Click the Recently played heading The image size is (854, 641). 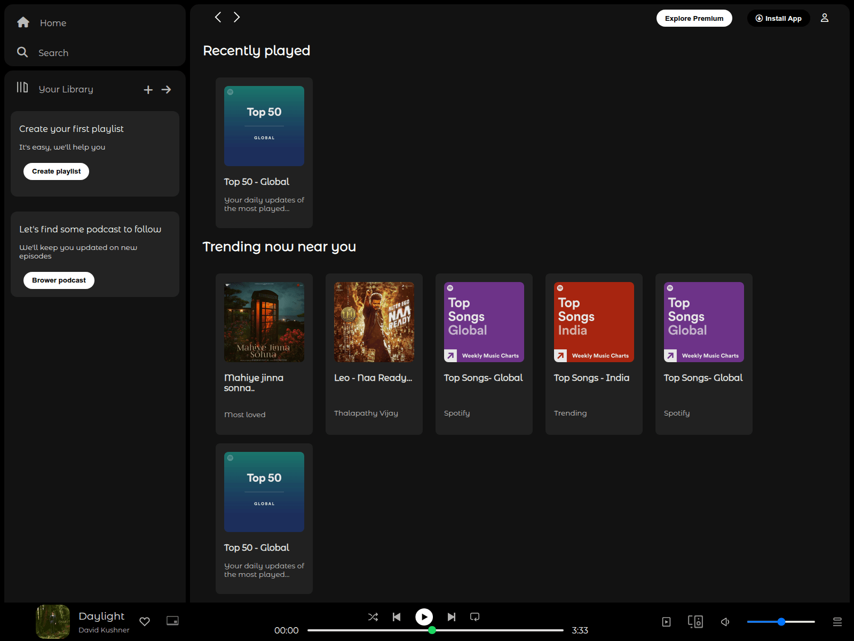(x=257, y=51)
